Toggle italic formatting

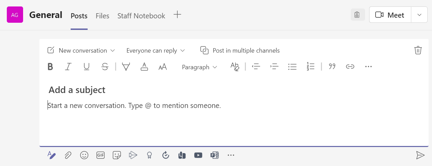click(x=68, y=67)
